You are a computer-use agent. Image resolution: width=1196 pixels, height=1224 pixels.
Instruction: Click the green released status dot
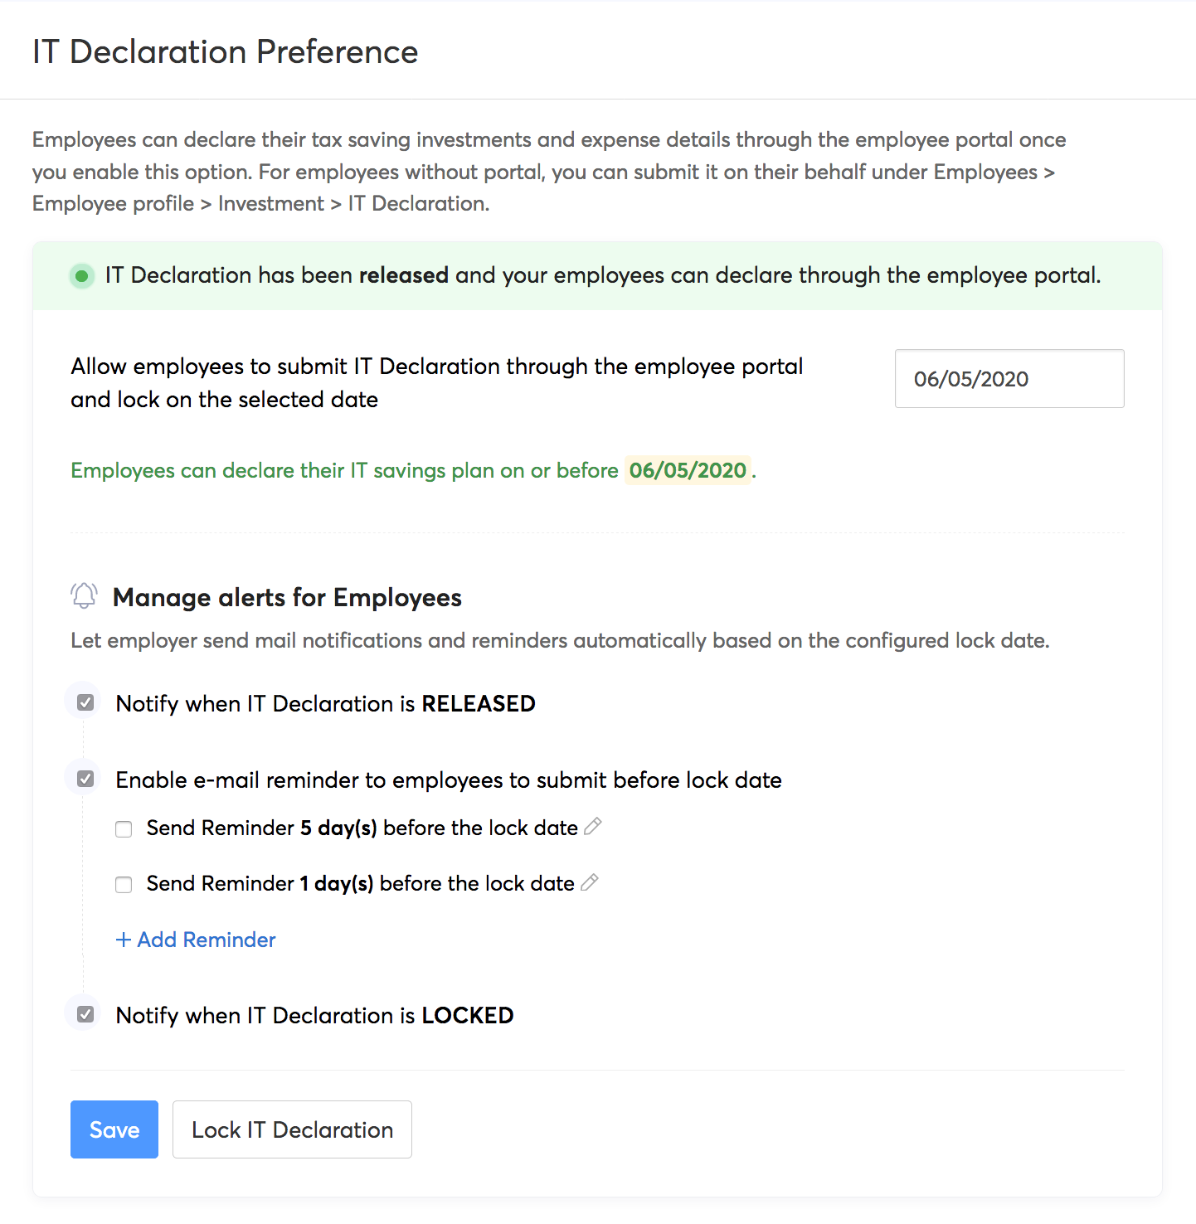click(x=81, y=275)
